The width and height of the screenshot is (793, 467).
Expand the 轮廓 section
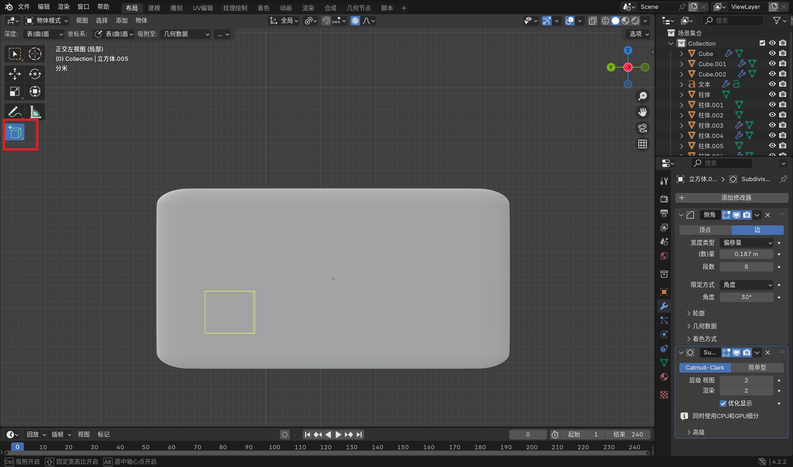point(698,313)
